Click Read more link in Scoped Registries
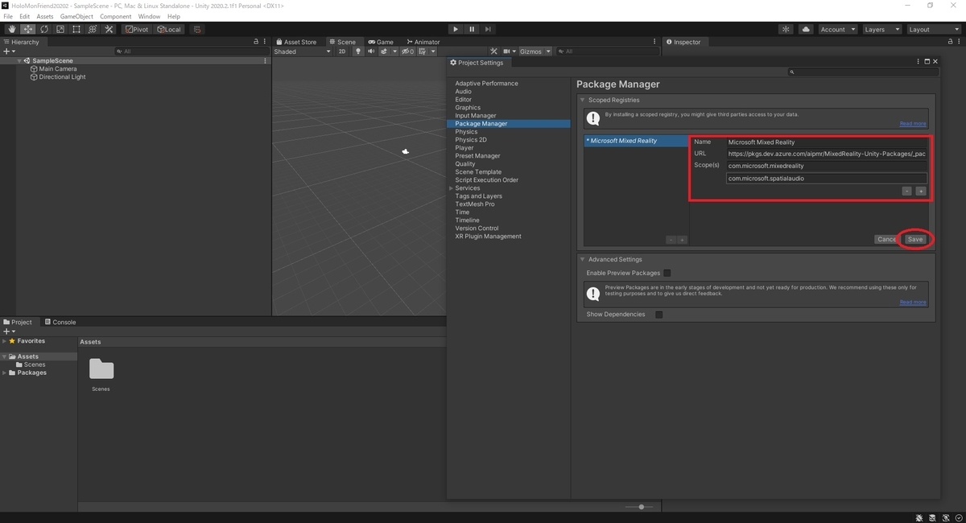The height and width of the screenshot is (523, 966). tap(913, 124)
